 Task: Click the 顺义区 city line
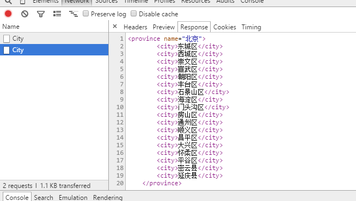189,130
